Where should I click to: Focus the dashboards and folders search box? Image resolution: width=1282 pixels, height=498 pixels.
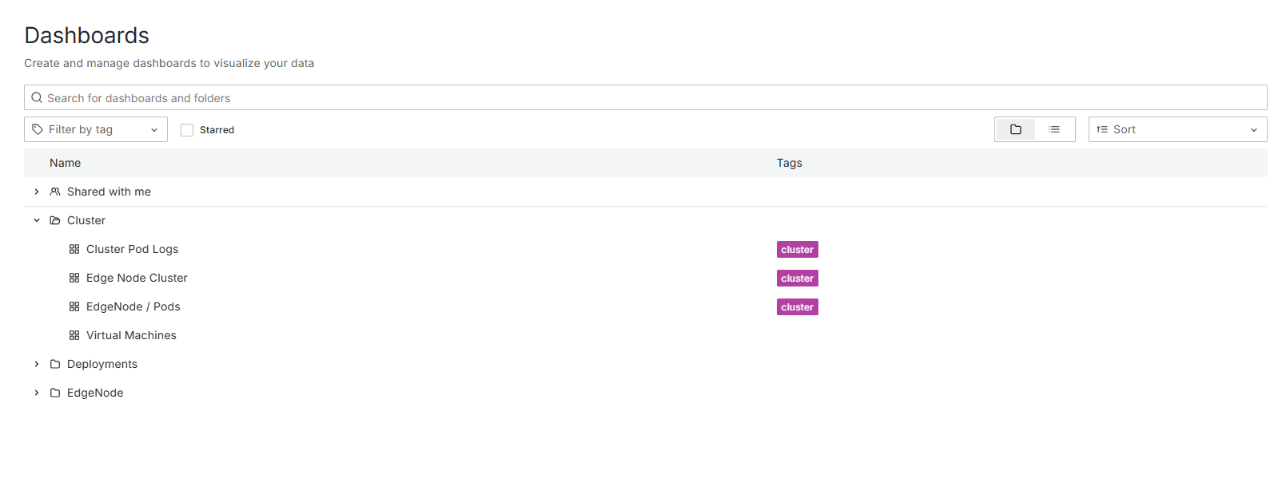[x=645, y=97]
